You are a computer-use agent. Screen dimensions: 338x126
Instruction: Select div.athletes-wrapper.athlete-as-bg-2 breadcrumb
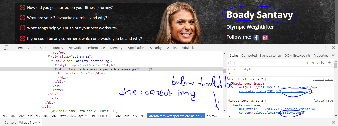[x=176, y=116]
